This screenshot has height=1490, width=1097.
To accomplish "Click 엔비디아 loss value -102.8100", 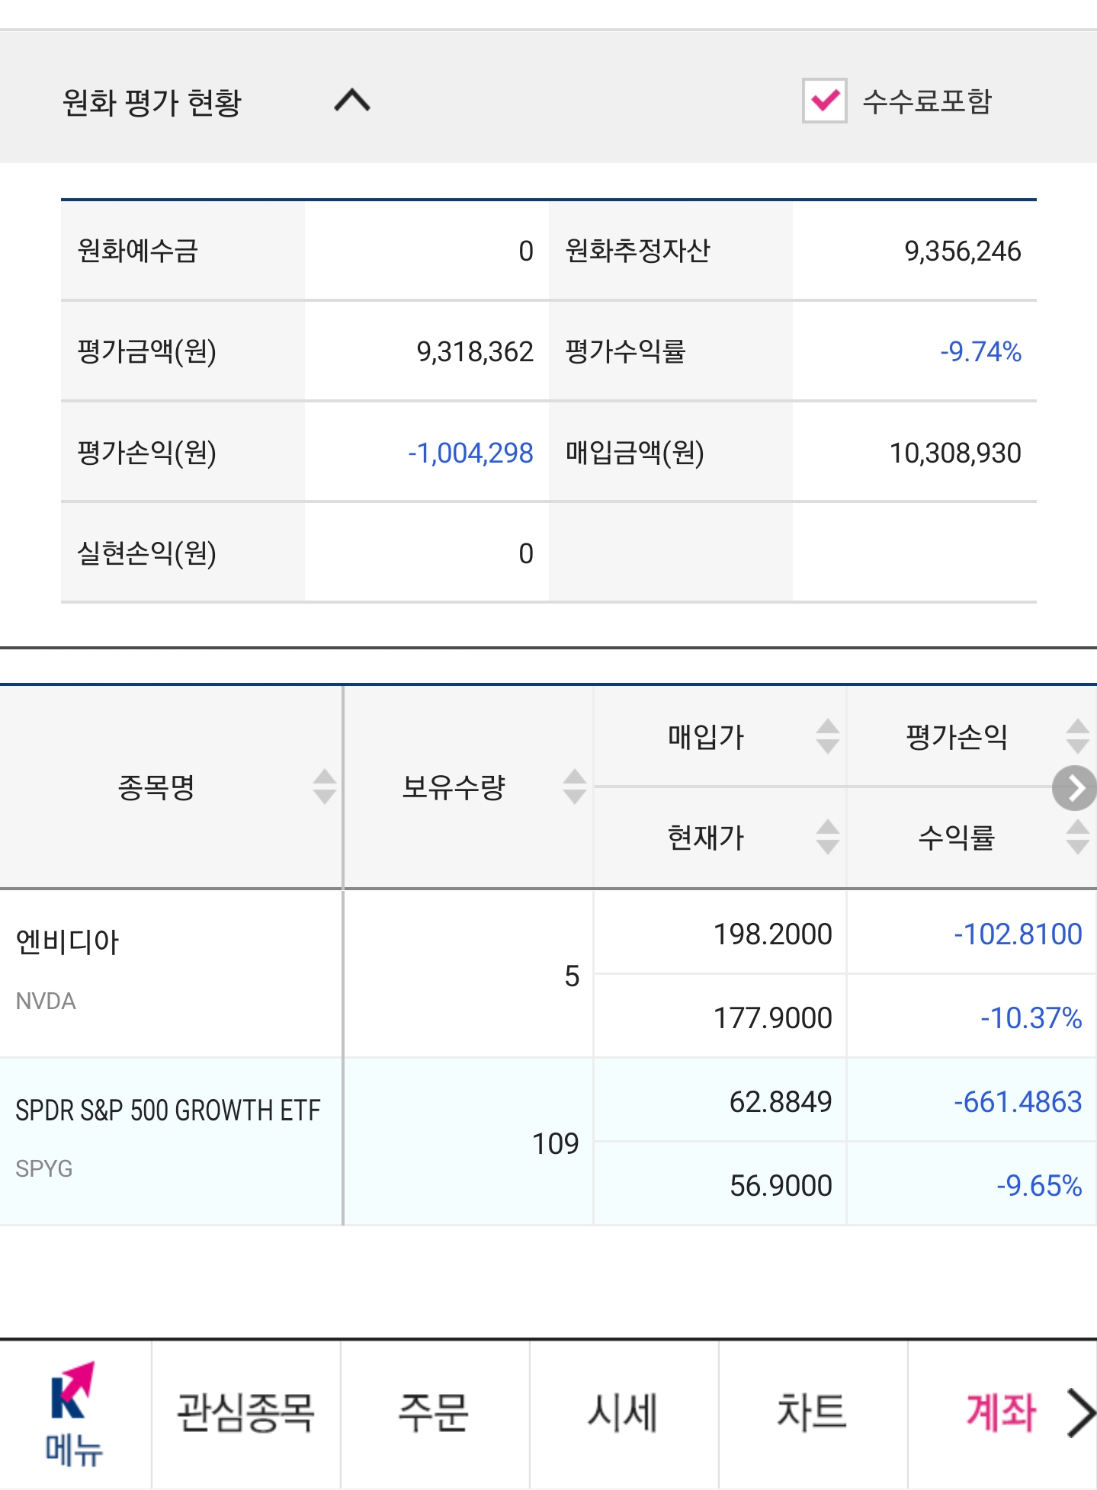I will pyautogui.click(x=1018, y=934).
